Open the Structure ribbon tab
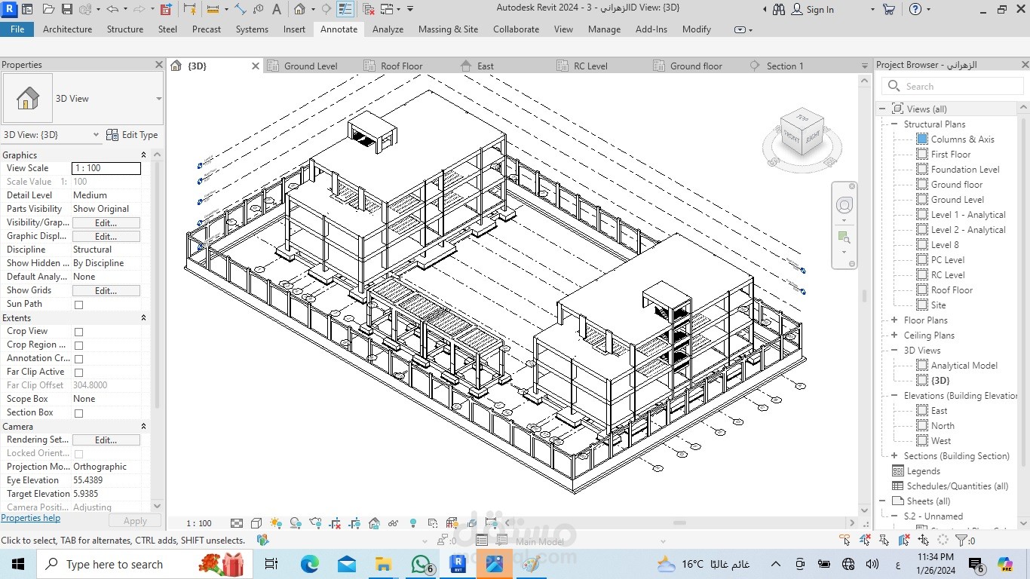 tap(124, 29)
